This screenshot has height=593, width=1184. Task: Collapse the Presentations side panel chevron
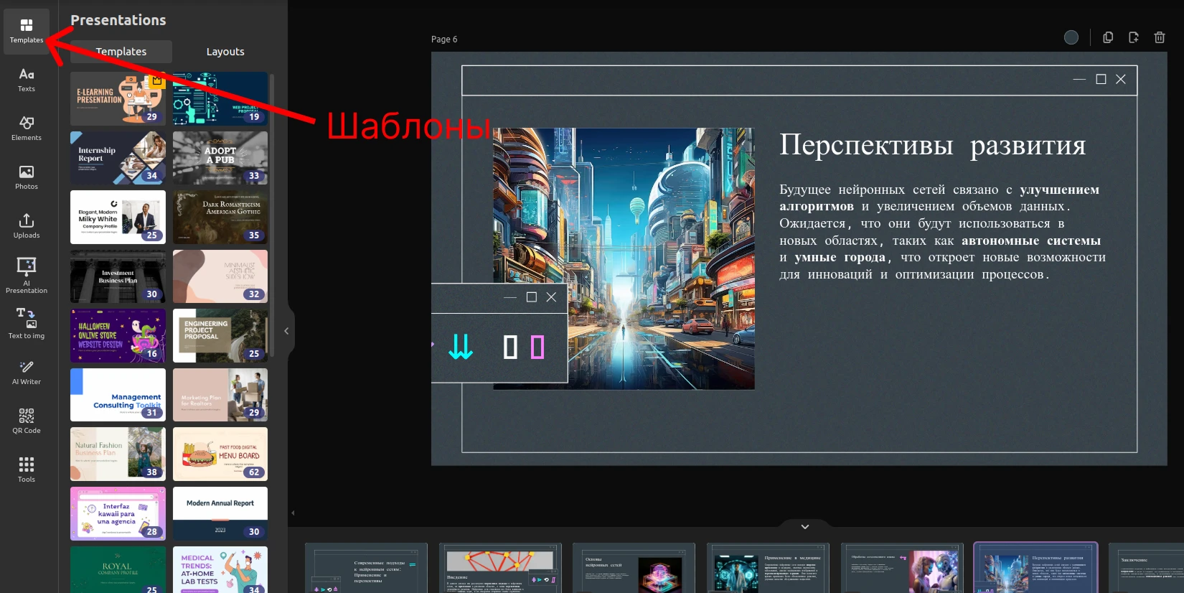(286, 331)
